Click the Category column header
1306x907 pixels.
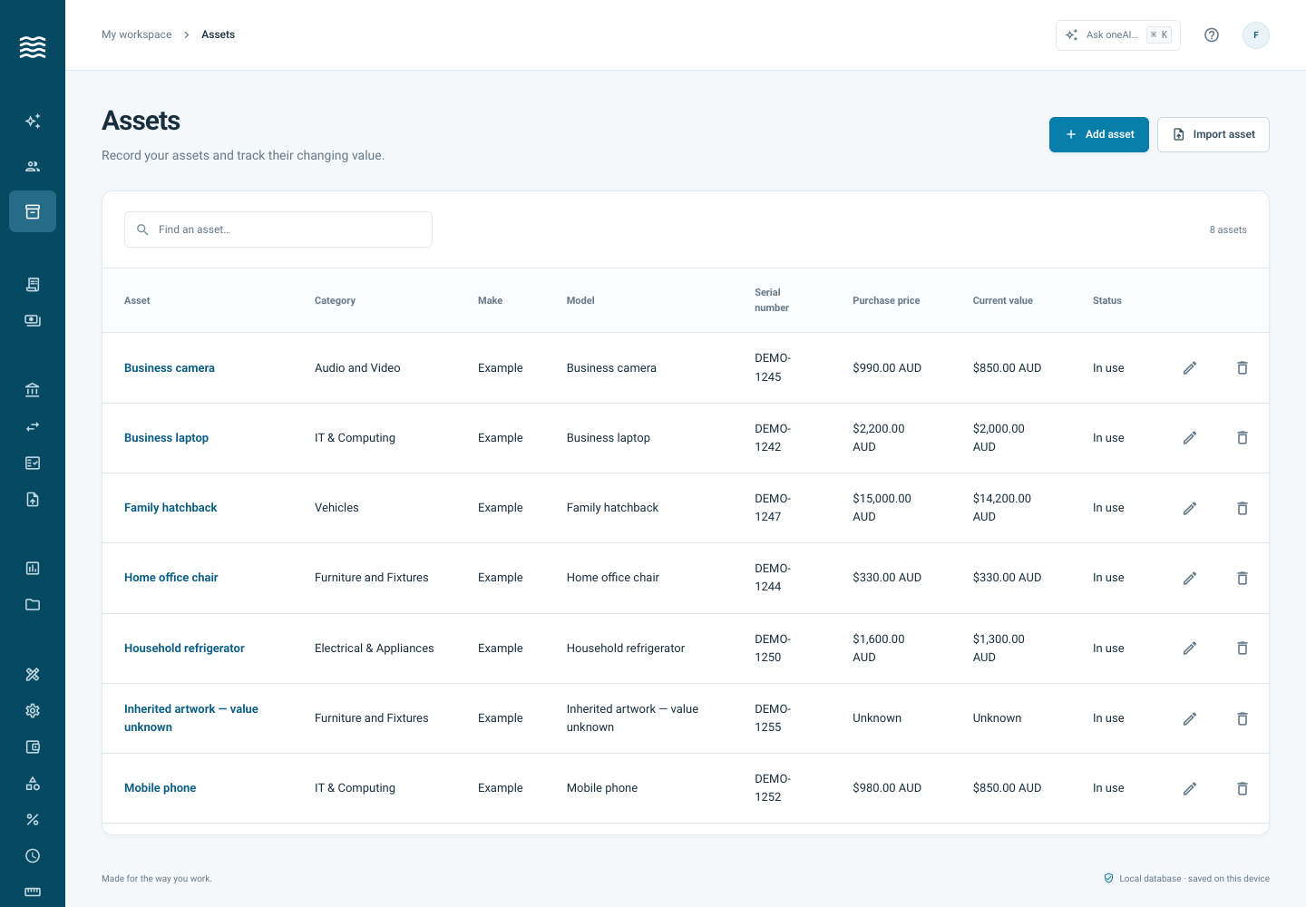tap(335, 300)
